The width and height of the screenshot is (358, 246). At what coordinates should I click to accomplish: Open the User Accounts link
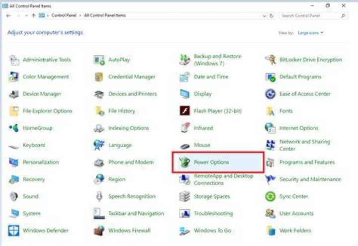click(x=296, y=213)
